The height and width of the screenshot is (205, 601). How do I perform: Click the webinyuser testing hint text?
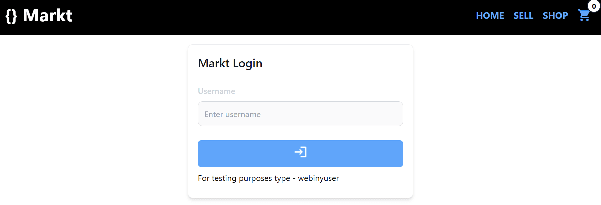pos(268,178)
